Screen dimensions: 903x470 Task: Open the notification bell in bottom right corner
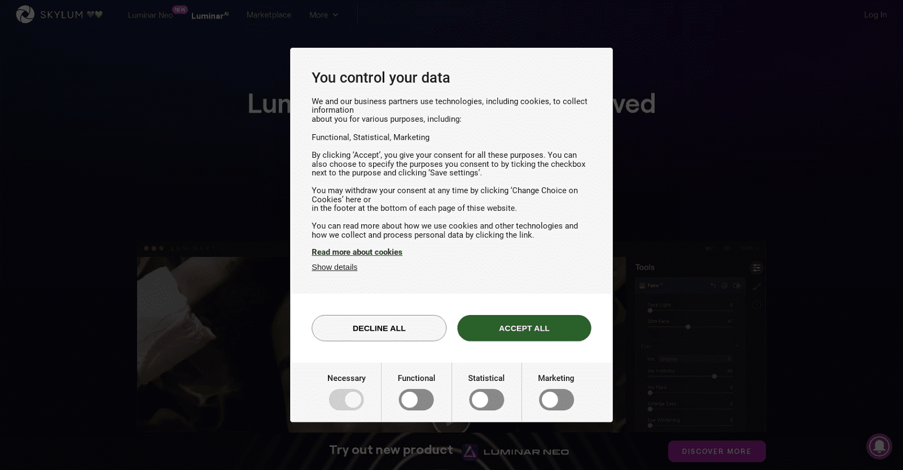pos(879,447)
